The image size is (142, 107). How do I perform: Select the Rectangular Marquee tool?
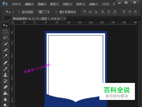pos(5,32)
